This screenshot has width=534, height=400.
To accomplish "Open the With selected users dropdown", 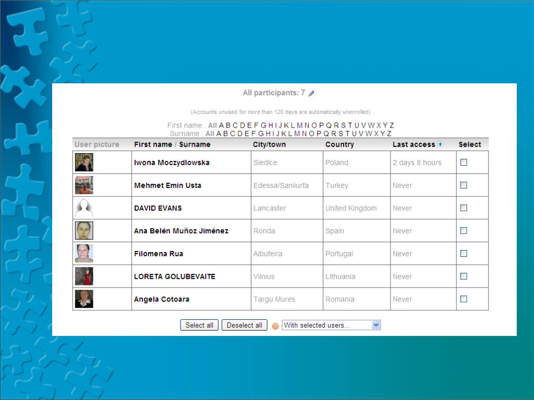I will [331, 325].
